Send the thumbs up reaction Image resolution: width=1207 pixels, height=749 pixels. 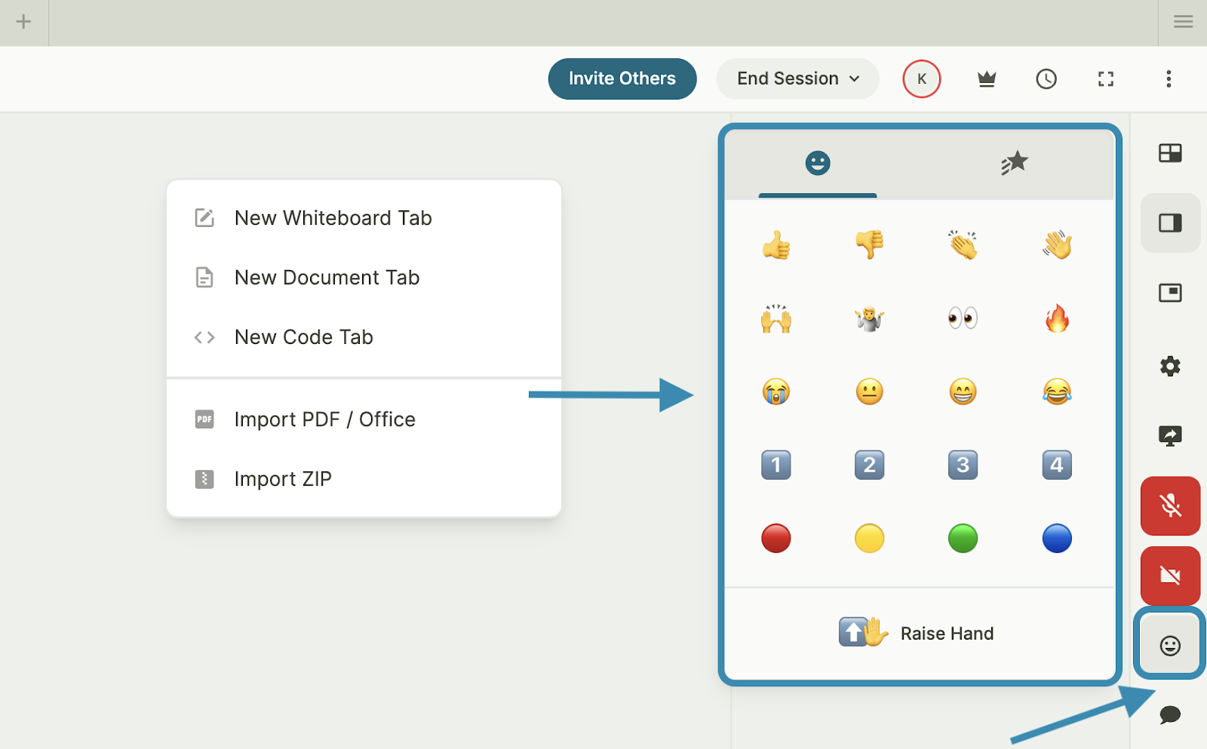click(775, 245)
